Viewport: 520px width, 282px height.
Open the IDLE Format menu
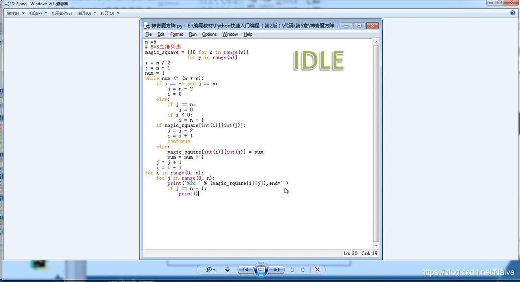177,34
